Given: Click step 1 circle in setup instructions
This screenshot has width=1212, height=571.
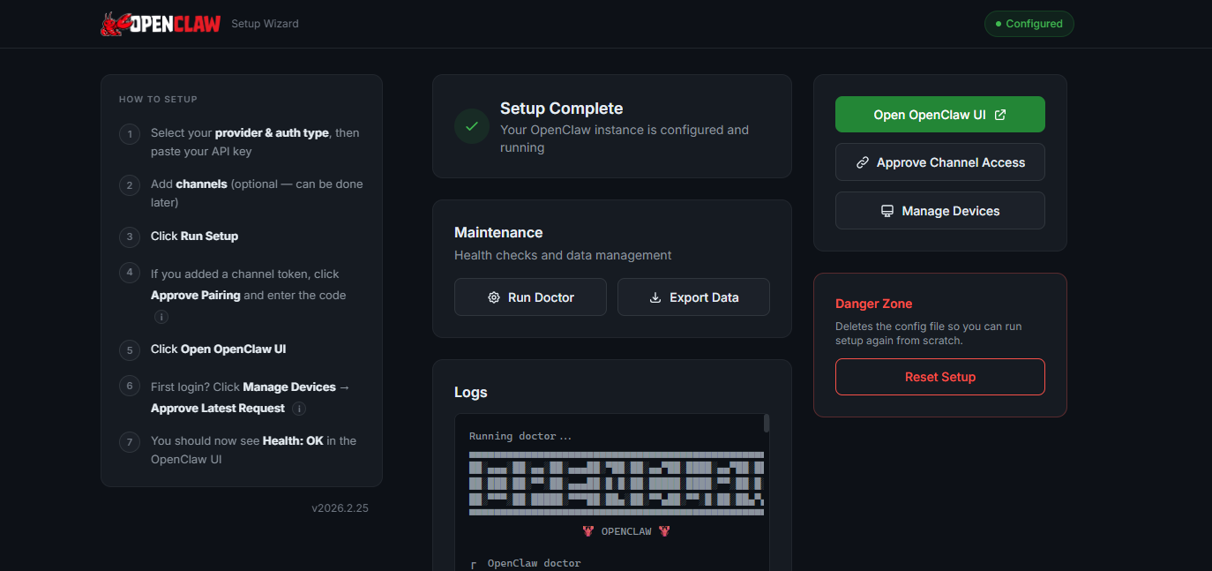Looking at the screenshot, I should 129,133.
